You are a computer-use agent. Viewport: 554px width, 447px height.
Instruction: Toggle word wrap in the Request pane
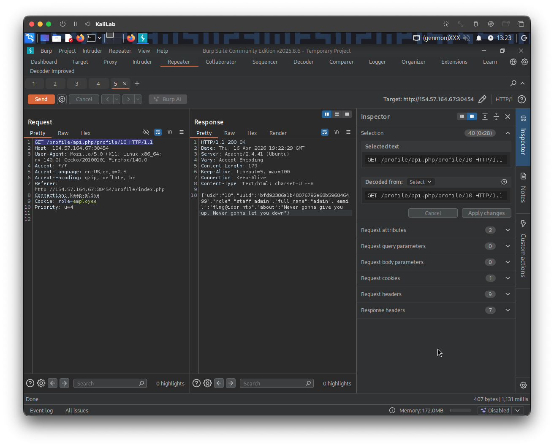[158, 132]
